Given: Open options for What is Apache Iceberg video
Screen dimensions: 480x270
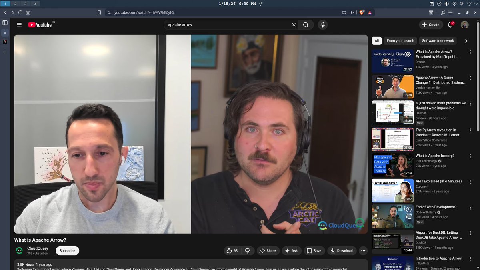Looking at the screenshot, I should click(470, 156).
